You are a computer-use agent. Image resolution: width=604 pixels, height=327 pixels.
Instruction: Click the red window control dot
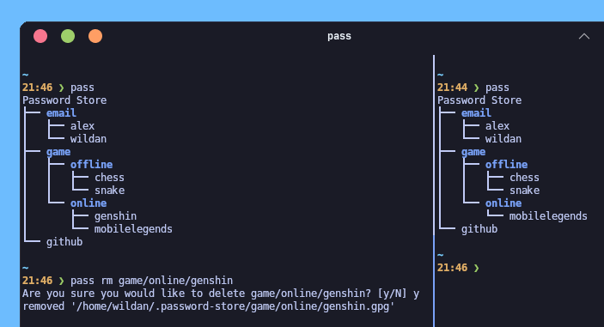[x=40, y=36]
